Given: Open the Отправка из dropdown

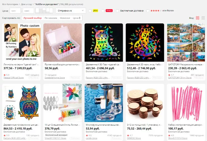Looking at the screenshot, I should pyautogui.click(x=71, y=11).
